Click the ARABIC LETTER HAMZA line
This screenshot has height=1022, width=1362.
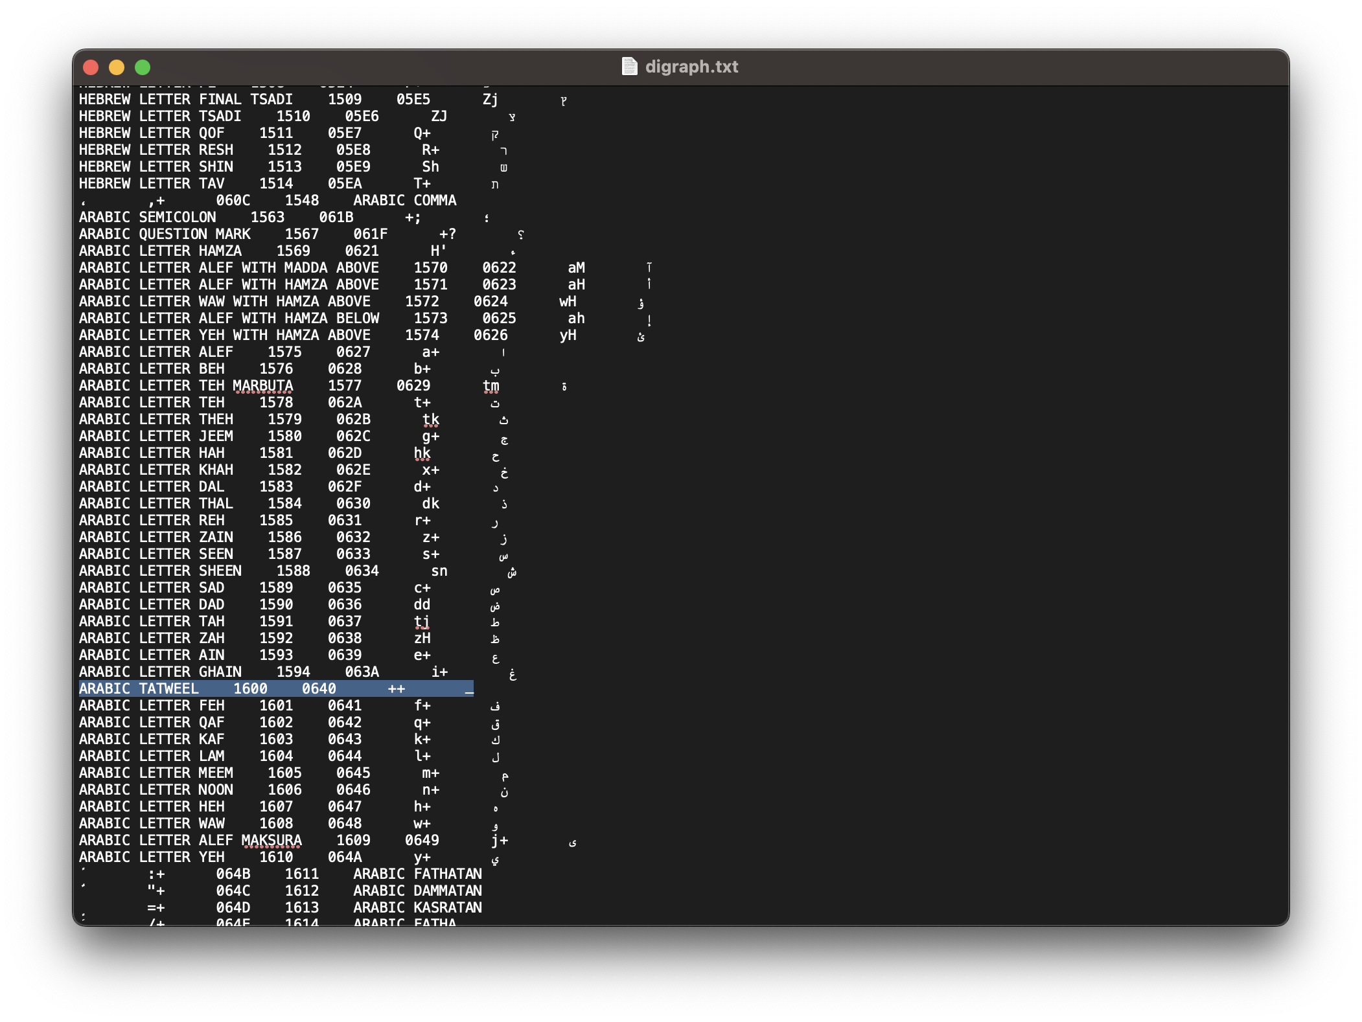tap(160, 251)
